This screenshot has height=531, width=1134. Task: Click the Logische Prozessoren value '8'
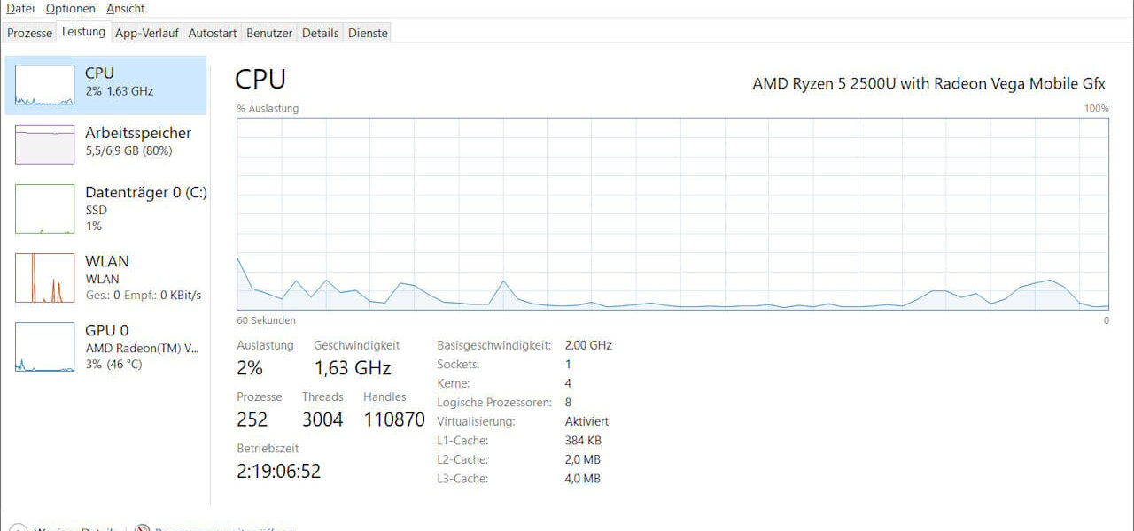(568, 403)
